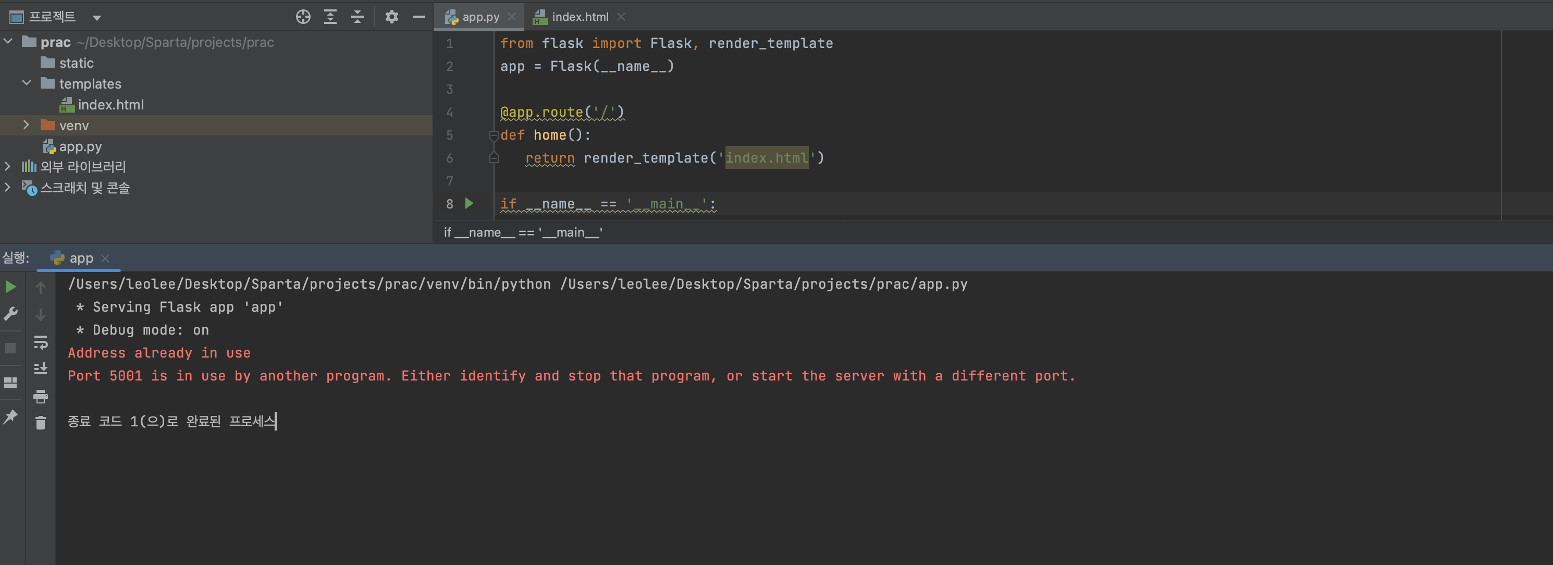
Task: Pin the run tab
Action: (x=10, y=416)
